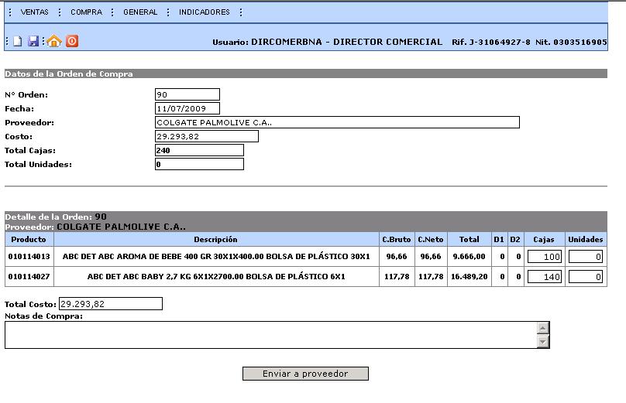Click Cajas input for product 010114027
The width and height of the screenshot is (626, 403).
pyautogui.click(x=545, y=277)
